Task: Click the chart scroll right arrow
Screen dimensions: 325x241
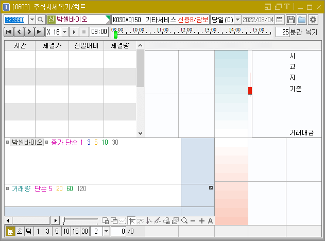Action: 55,221
